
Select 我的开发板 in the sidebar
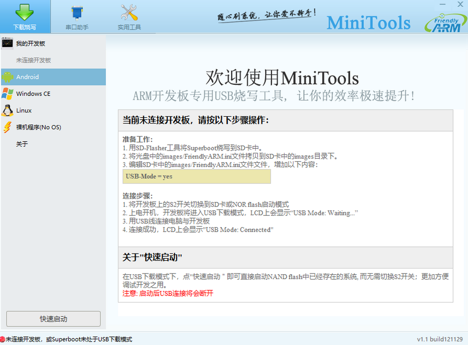point(53,44)
